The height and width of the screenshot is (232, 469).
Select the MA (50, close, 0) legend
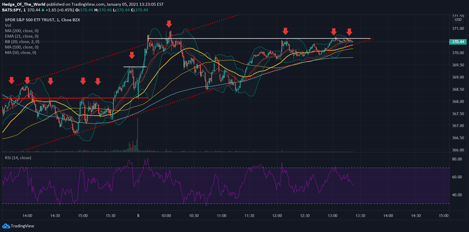click(21, 52)
